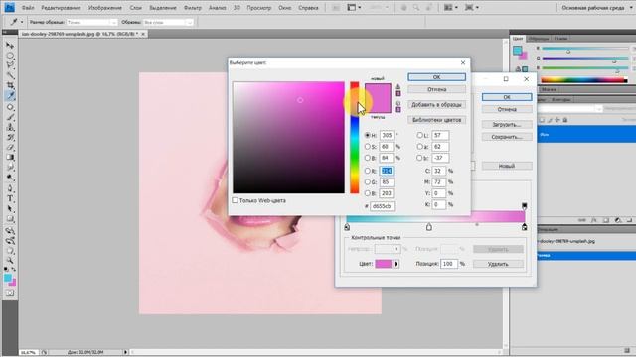Open the 'Образец' dropdown in options bar
The image size is (636, 357).
[x=168, y=22]
